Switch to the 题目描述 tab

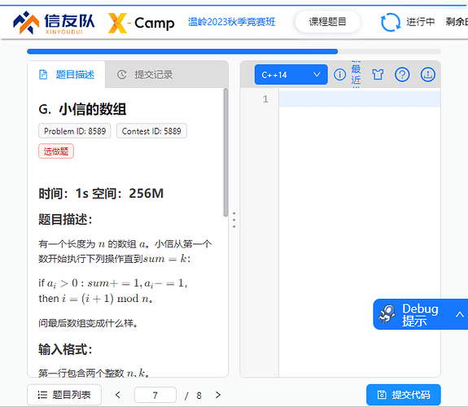(x=67, y=74)
